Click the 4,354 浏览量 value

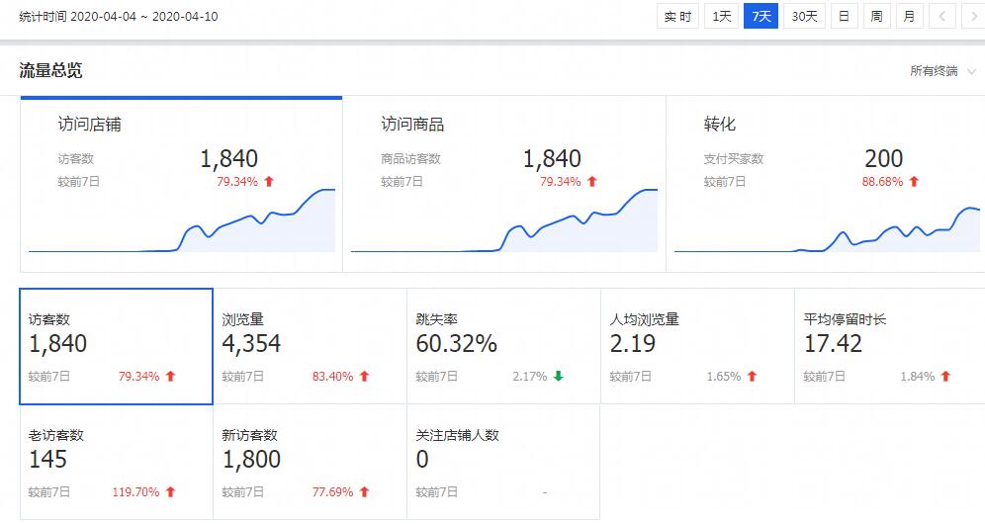pyautogui.click(x=251, y=344)
